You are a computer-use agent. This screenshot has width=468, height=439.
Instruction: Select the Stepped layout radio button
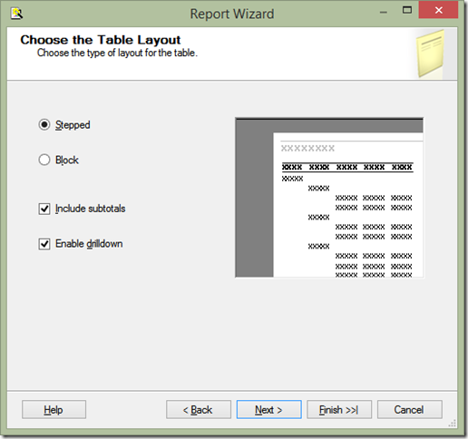click(44, 124)
